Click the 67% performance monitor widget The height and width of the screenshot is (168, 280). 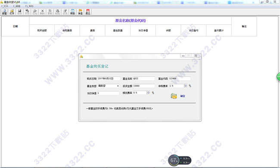point(180,160)
